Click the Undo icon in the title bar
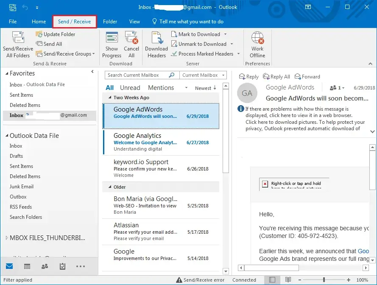 [25, 7]
